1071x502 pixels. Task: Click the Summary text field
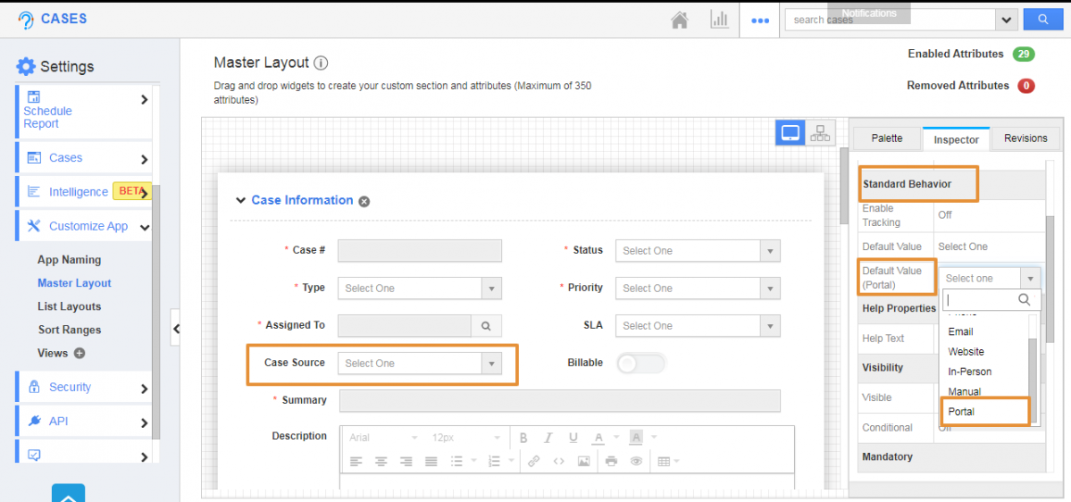pyautogui.click(x=559, y=401)
